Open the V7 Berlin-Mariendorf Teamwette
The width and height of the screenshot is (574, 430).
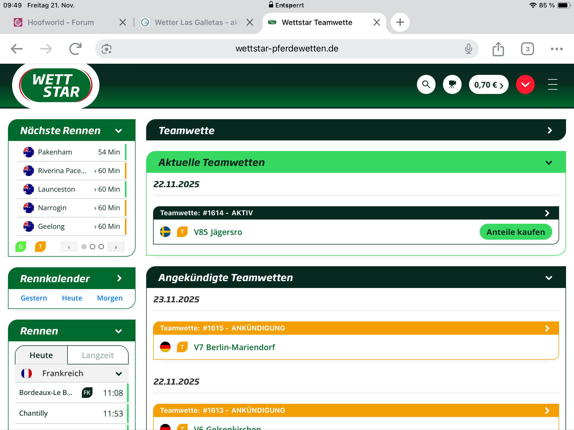[234, 347]
